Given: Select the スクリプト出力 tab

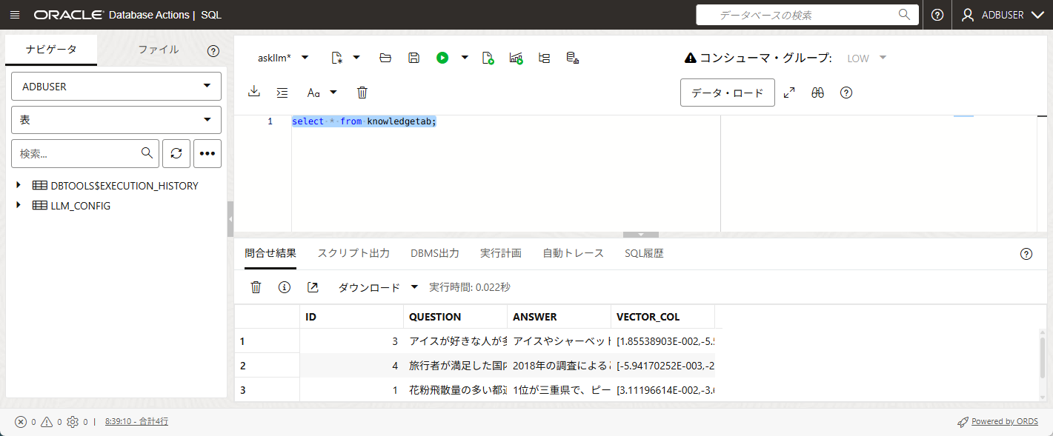Looking at the screenshot, I should [x=353, y=253].
